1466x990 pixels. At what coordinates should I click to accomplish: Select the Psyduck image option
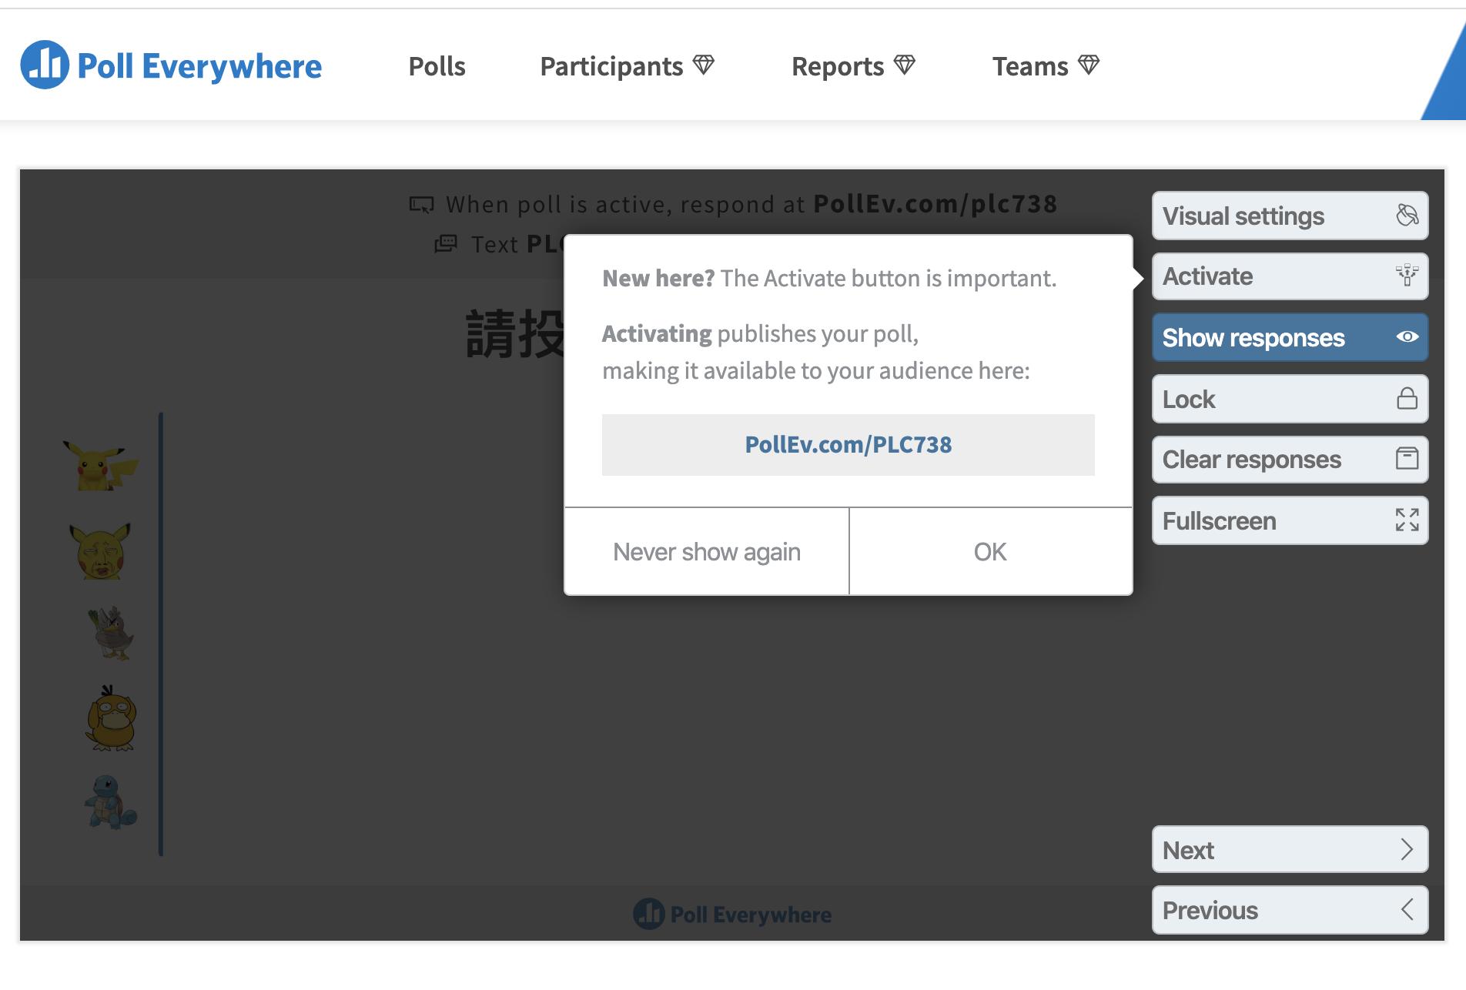click(111, 717)
